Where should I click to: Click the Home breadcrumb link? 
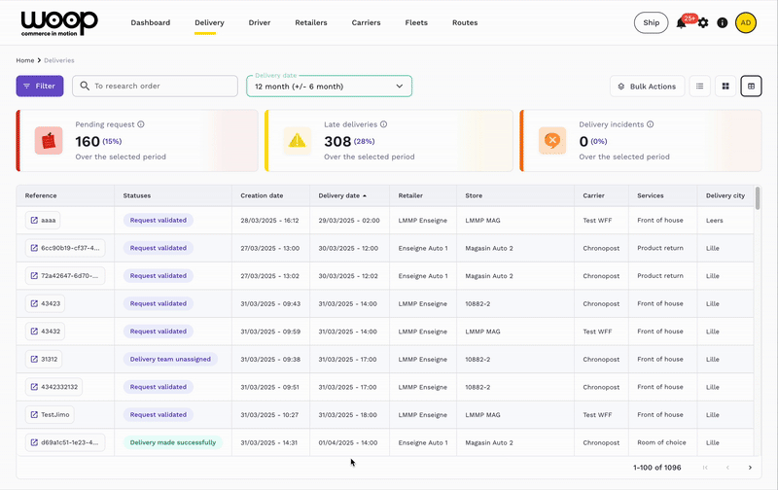pos(25,60)
